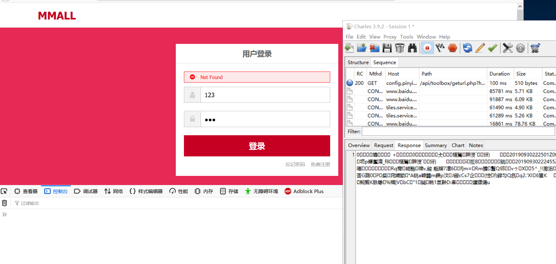Select the Response tab

click(x=409, y=145)
